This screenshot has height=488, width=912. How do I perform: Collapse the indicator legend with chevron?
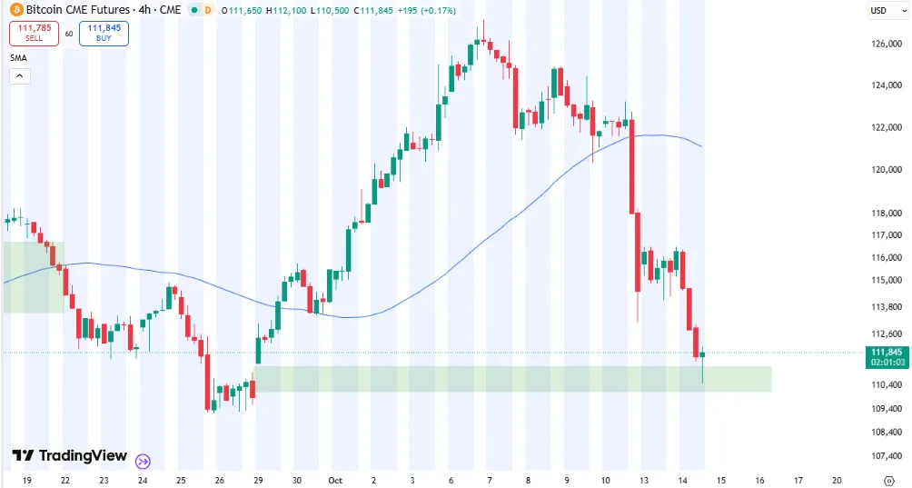20,76
